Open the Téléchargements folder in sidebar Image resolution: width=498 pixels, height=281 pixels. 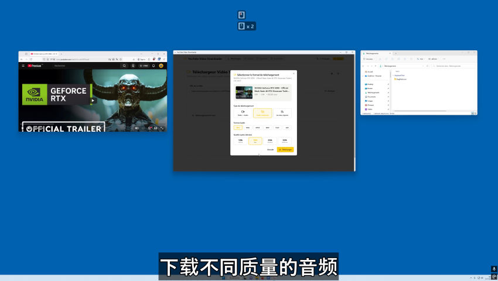(373, 92)
